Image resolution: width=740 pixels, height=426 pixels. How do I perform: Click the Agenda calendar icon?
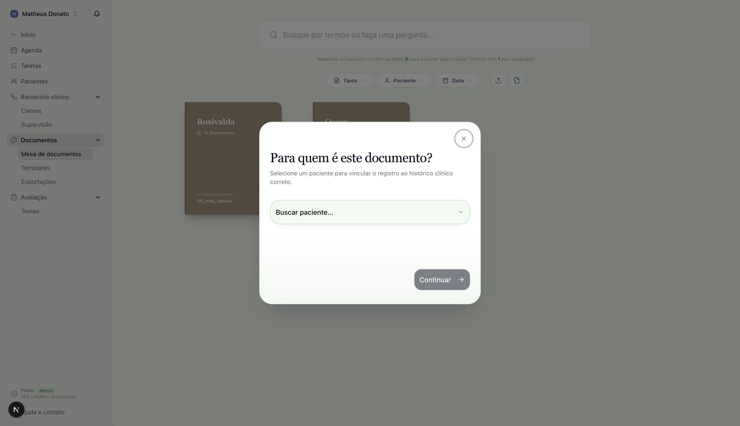click(x=14, y=50)
